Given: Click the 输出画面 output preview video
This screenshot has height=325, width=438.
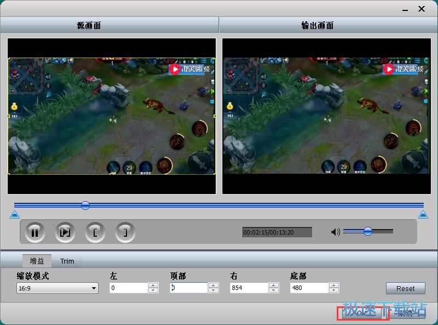Looking at the screenshot, I should [326, 116].
